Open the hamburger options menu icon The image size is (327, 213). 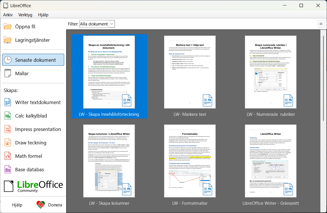(x=321, y=24)
